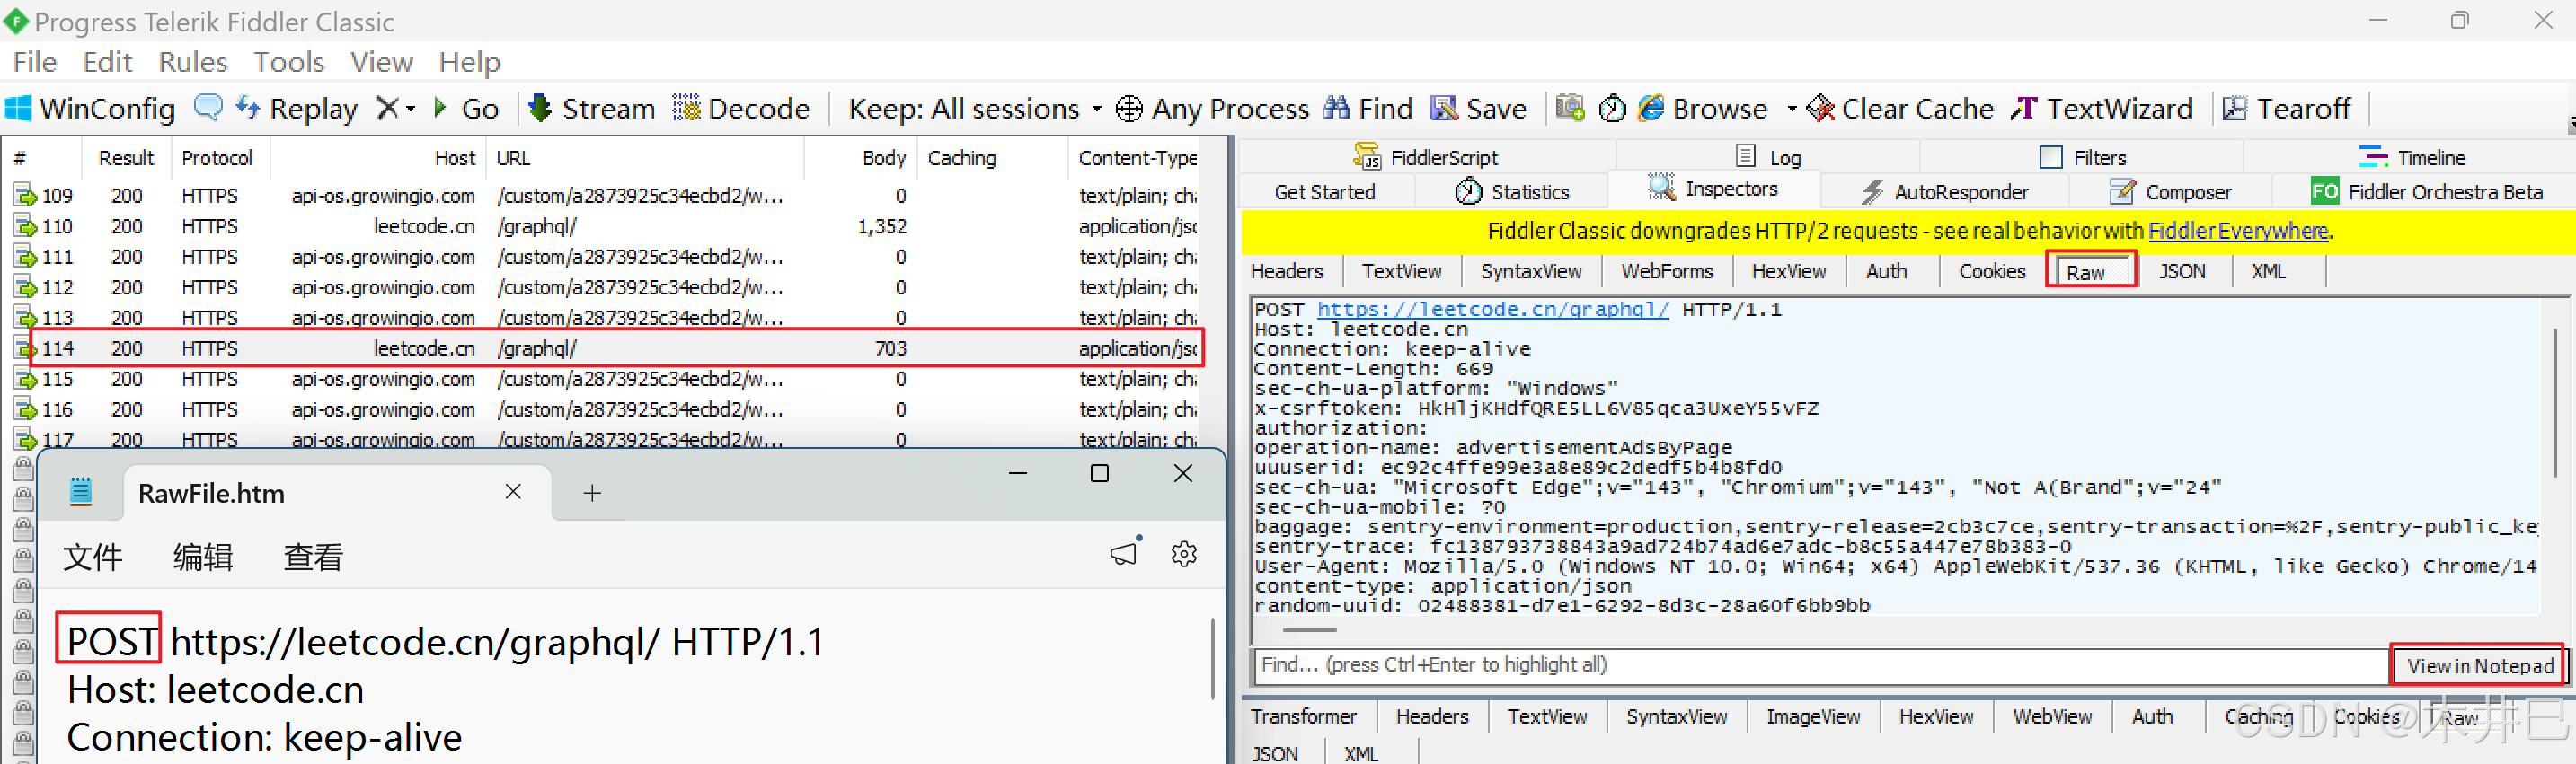This screenshot has width=2576, height=764.
Task: Click the leetcode.cn graphql URL link
Action: (x=1492, y=310)
